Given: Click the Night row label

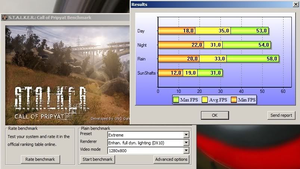Looking at the screenshot, I should 142,45.
